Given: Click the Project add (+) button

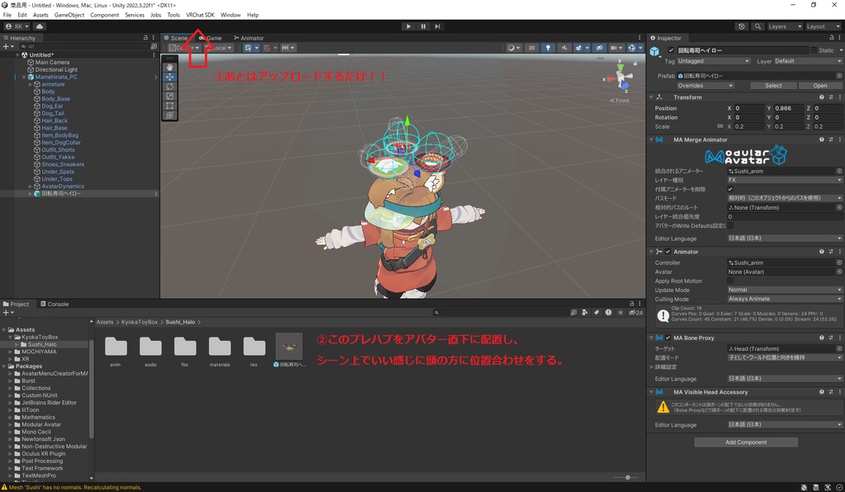Looking at the screenshot, I should [7, 313].
